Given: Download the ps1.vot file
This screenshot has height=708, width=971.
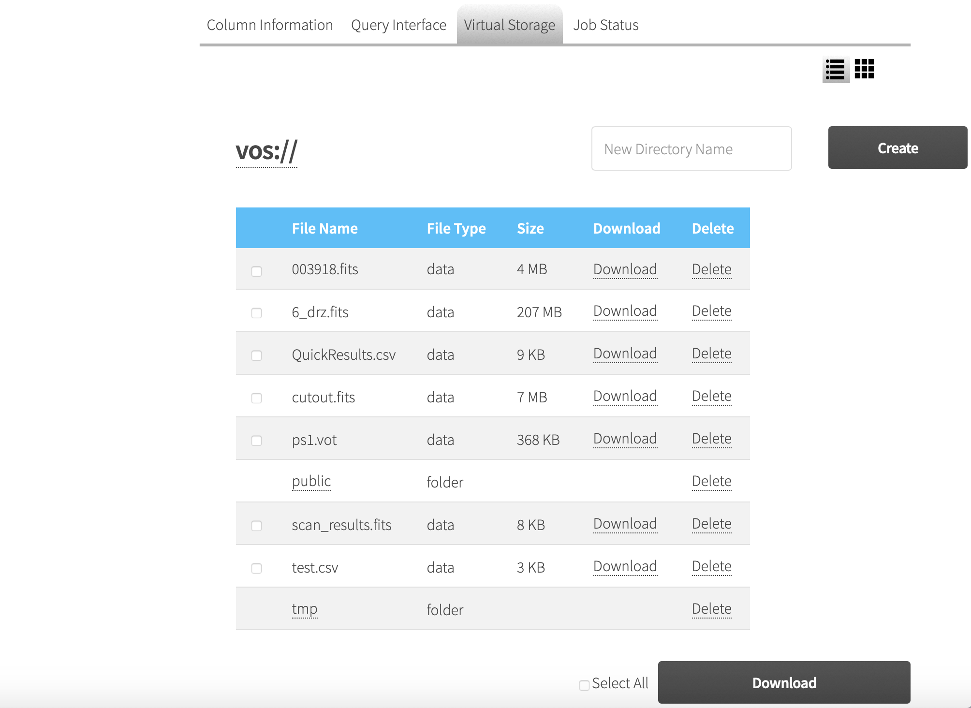Looking at the screenshot, I should coord(625,439).
